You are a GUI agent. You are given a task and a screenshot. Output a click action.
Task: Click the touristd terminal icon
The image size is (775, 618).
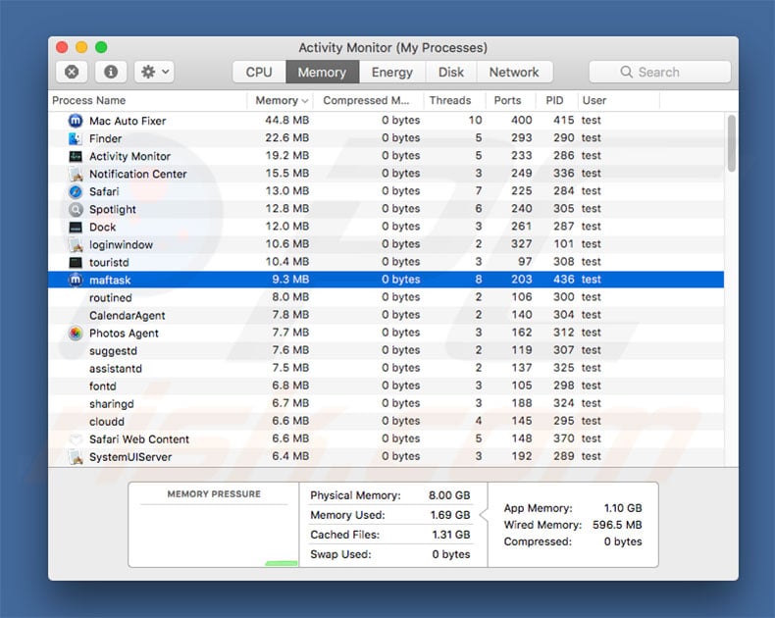76,263
